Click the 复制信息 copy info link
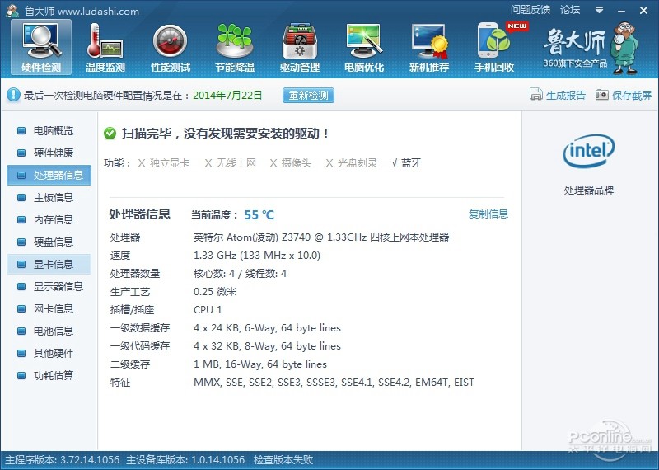This screenshot has height=470, width=659. (488, 214)
